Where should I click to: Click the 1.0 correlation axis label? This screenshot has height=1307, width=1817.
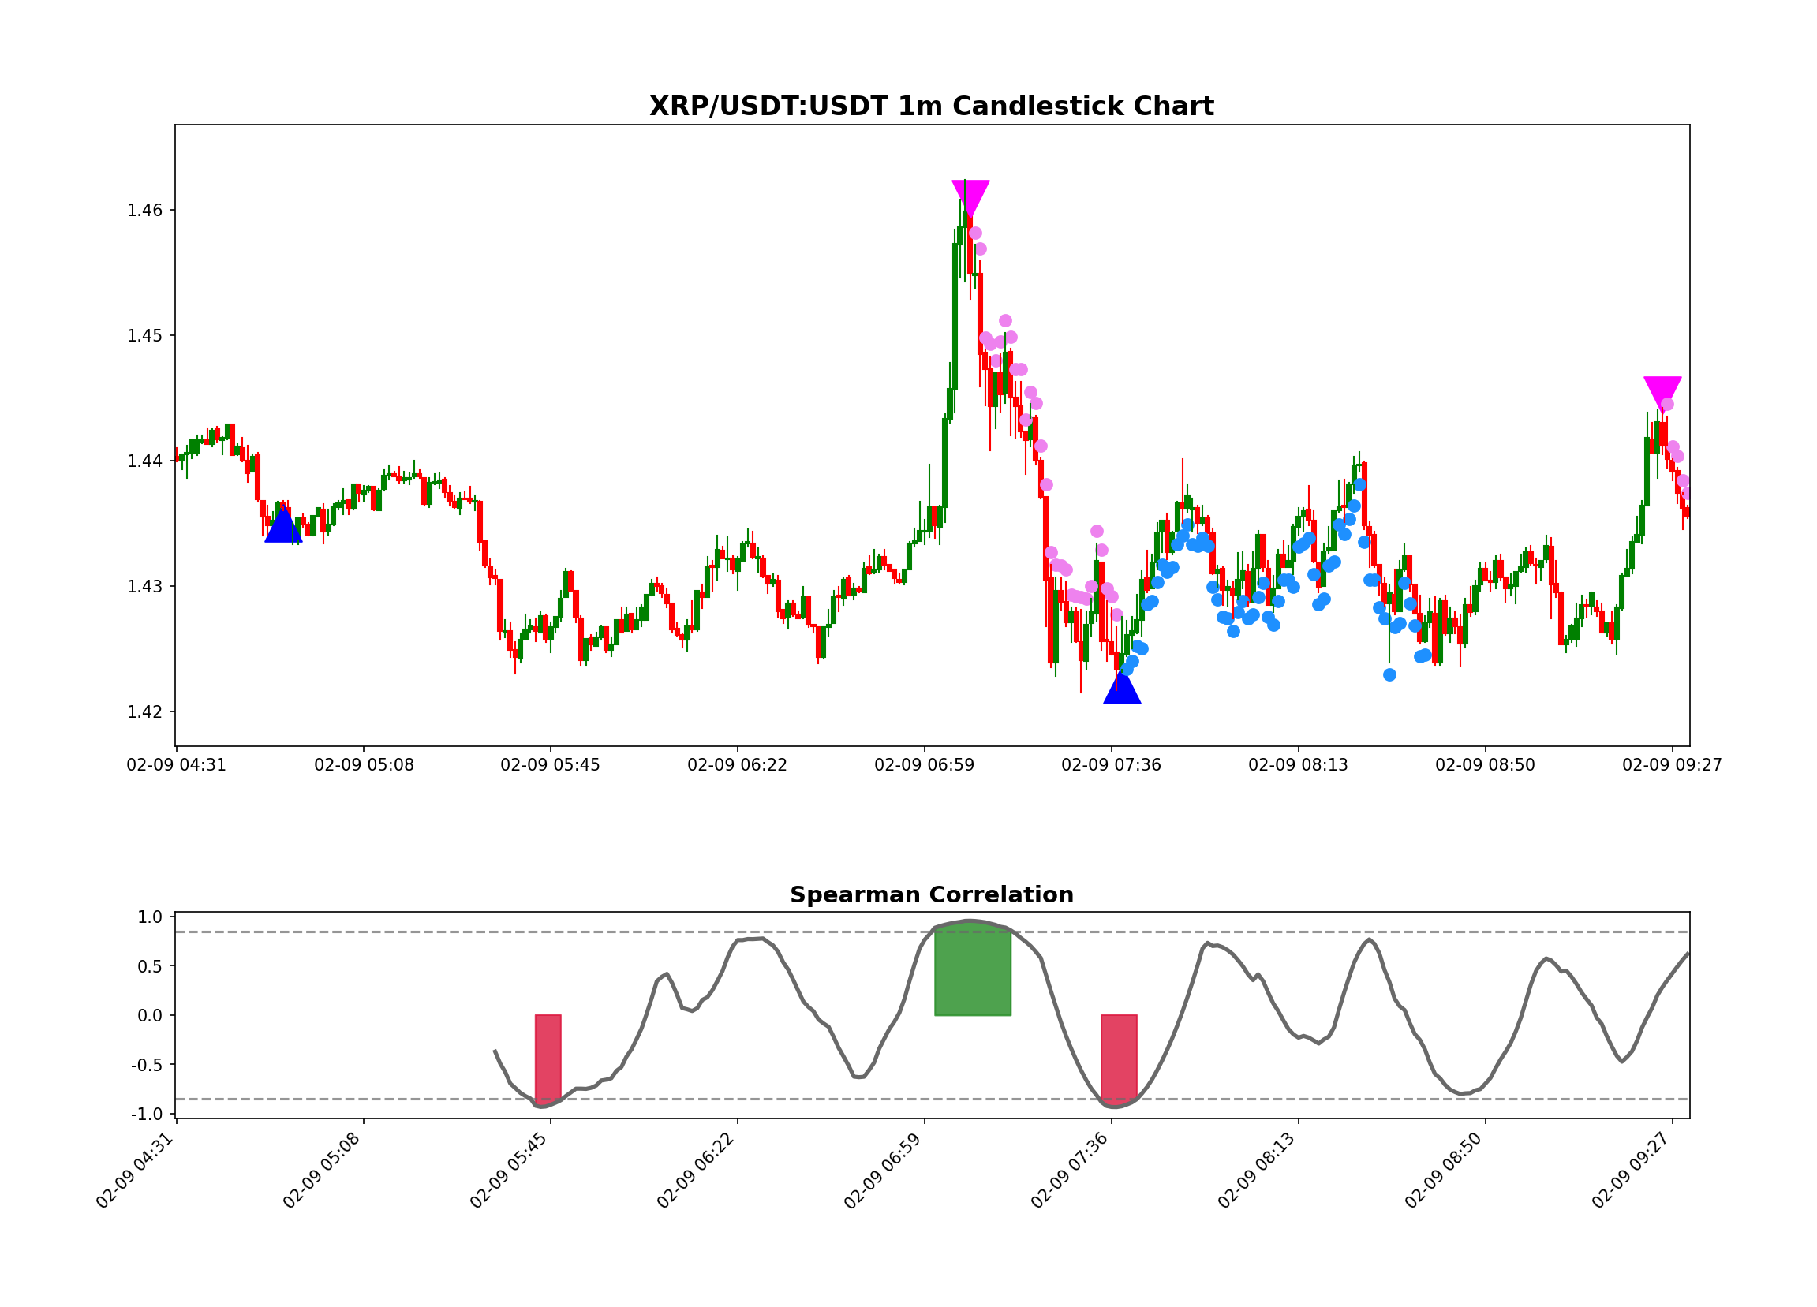coord(150,918)
